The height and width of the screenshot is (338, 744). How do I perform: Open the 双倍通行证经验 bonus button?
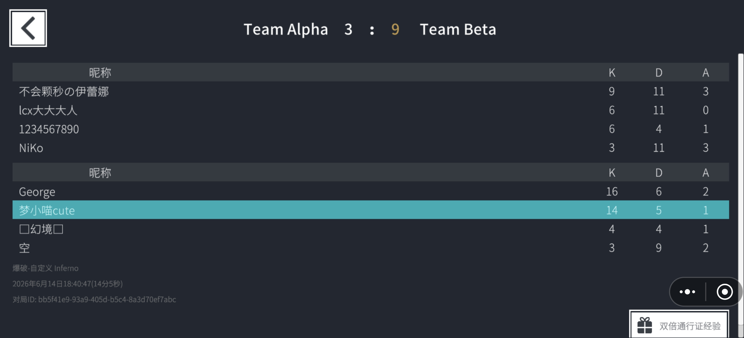click(679, 324)
